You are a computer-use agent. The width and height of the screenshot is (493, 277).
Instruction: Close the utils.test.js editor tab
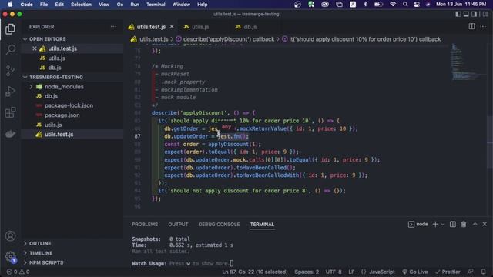172,27
